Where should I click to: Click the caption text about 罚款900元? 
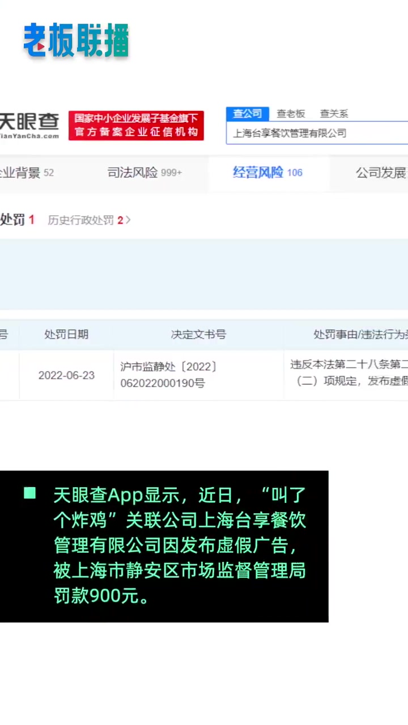(x=180, y=545)
